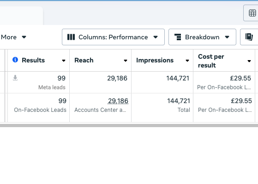258x184 pixels.
Task: Click the Breakdown stacked lines icon
Action: (x=178, y=37)
